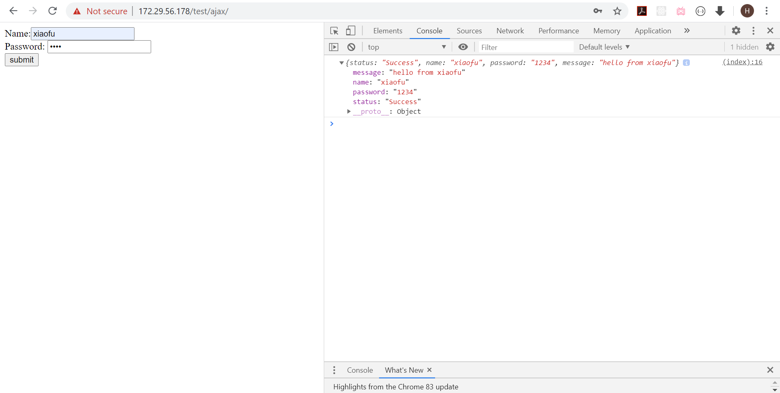Screen dimensions: 780x393
Task: Open the Memory tab
Action: pos(607,31)
